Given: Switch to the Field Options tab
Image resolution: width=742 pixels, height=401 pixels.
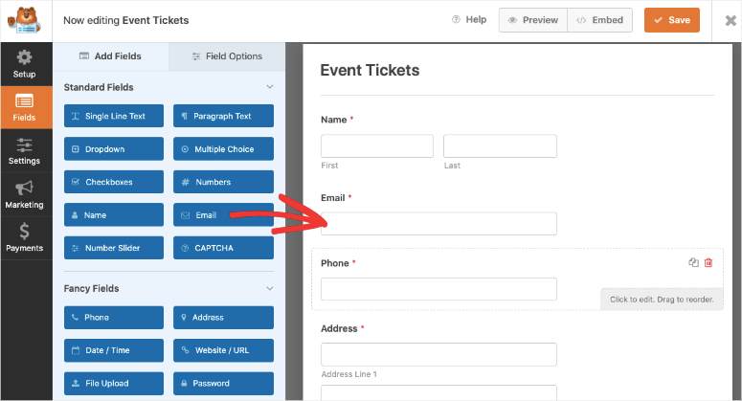Looking at the screenshot, I should coord(227,56).
